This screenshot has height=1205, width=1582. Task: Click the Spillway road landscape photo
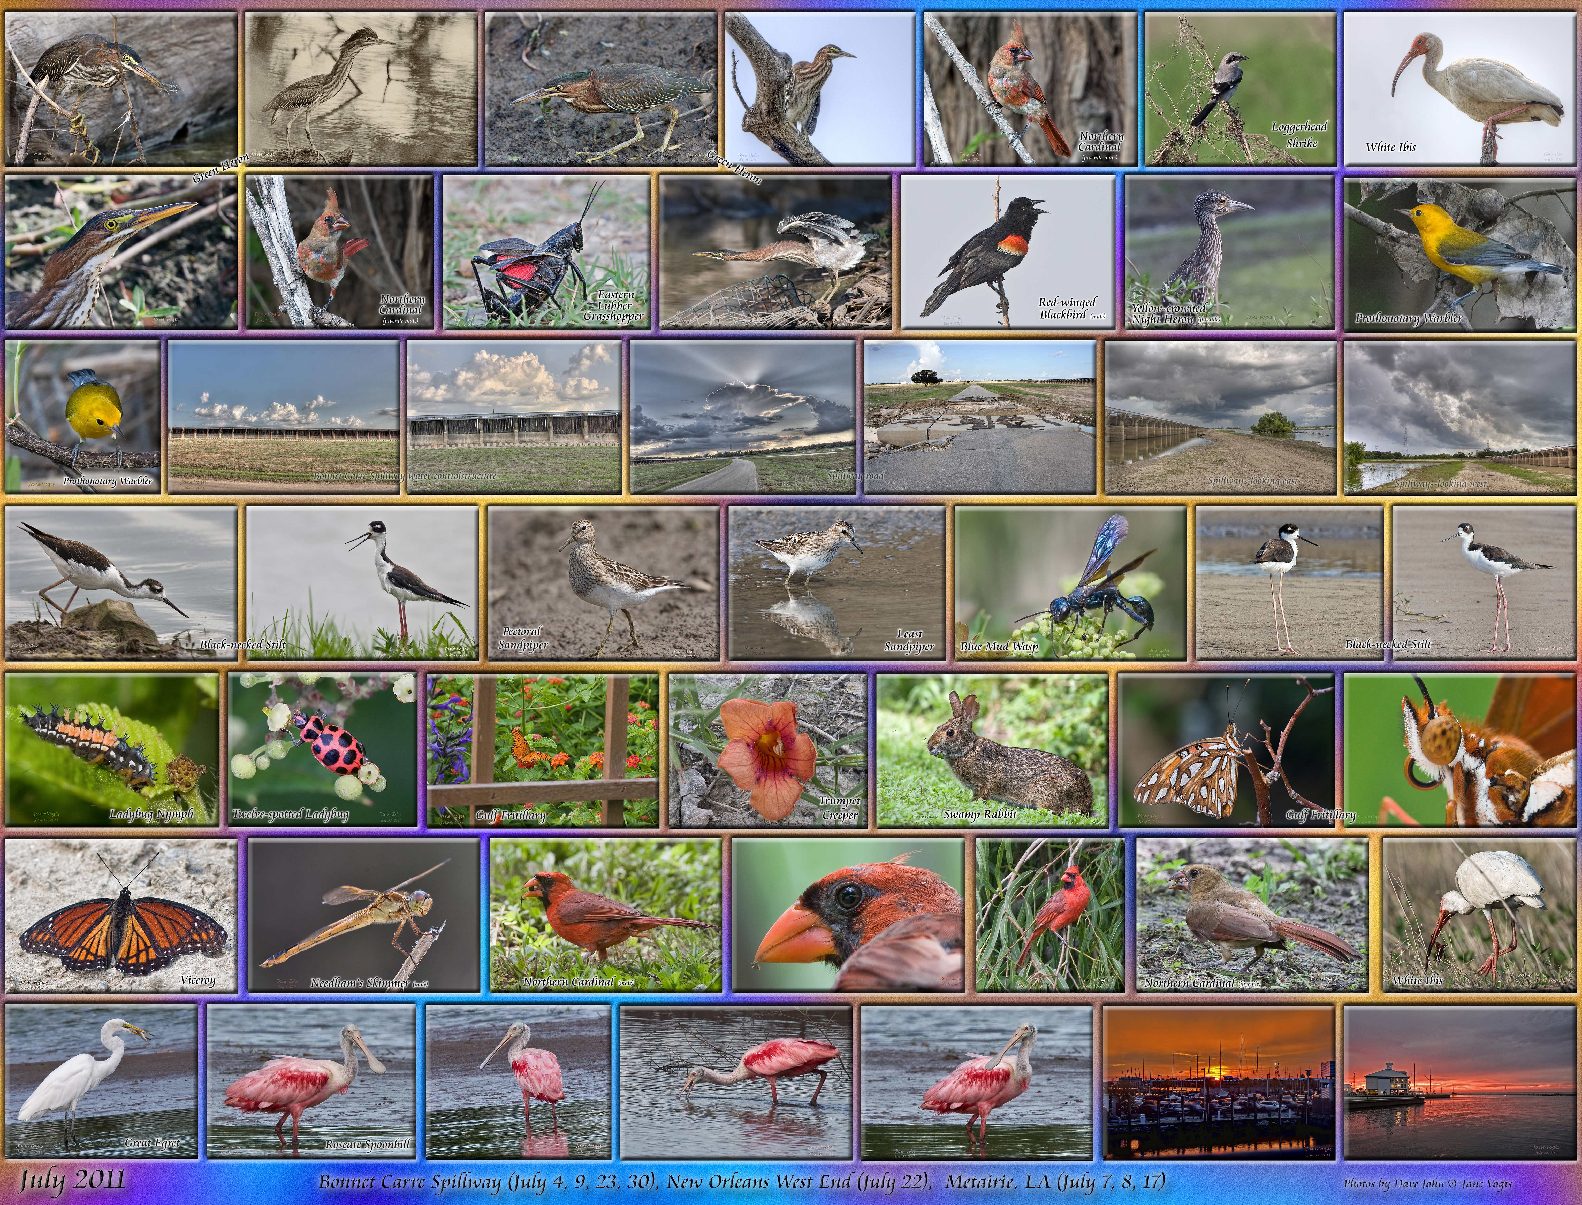[x=743, y=417]
